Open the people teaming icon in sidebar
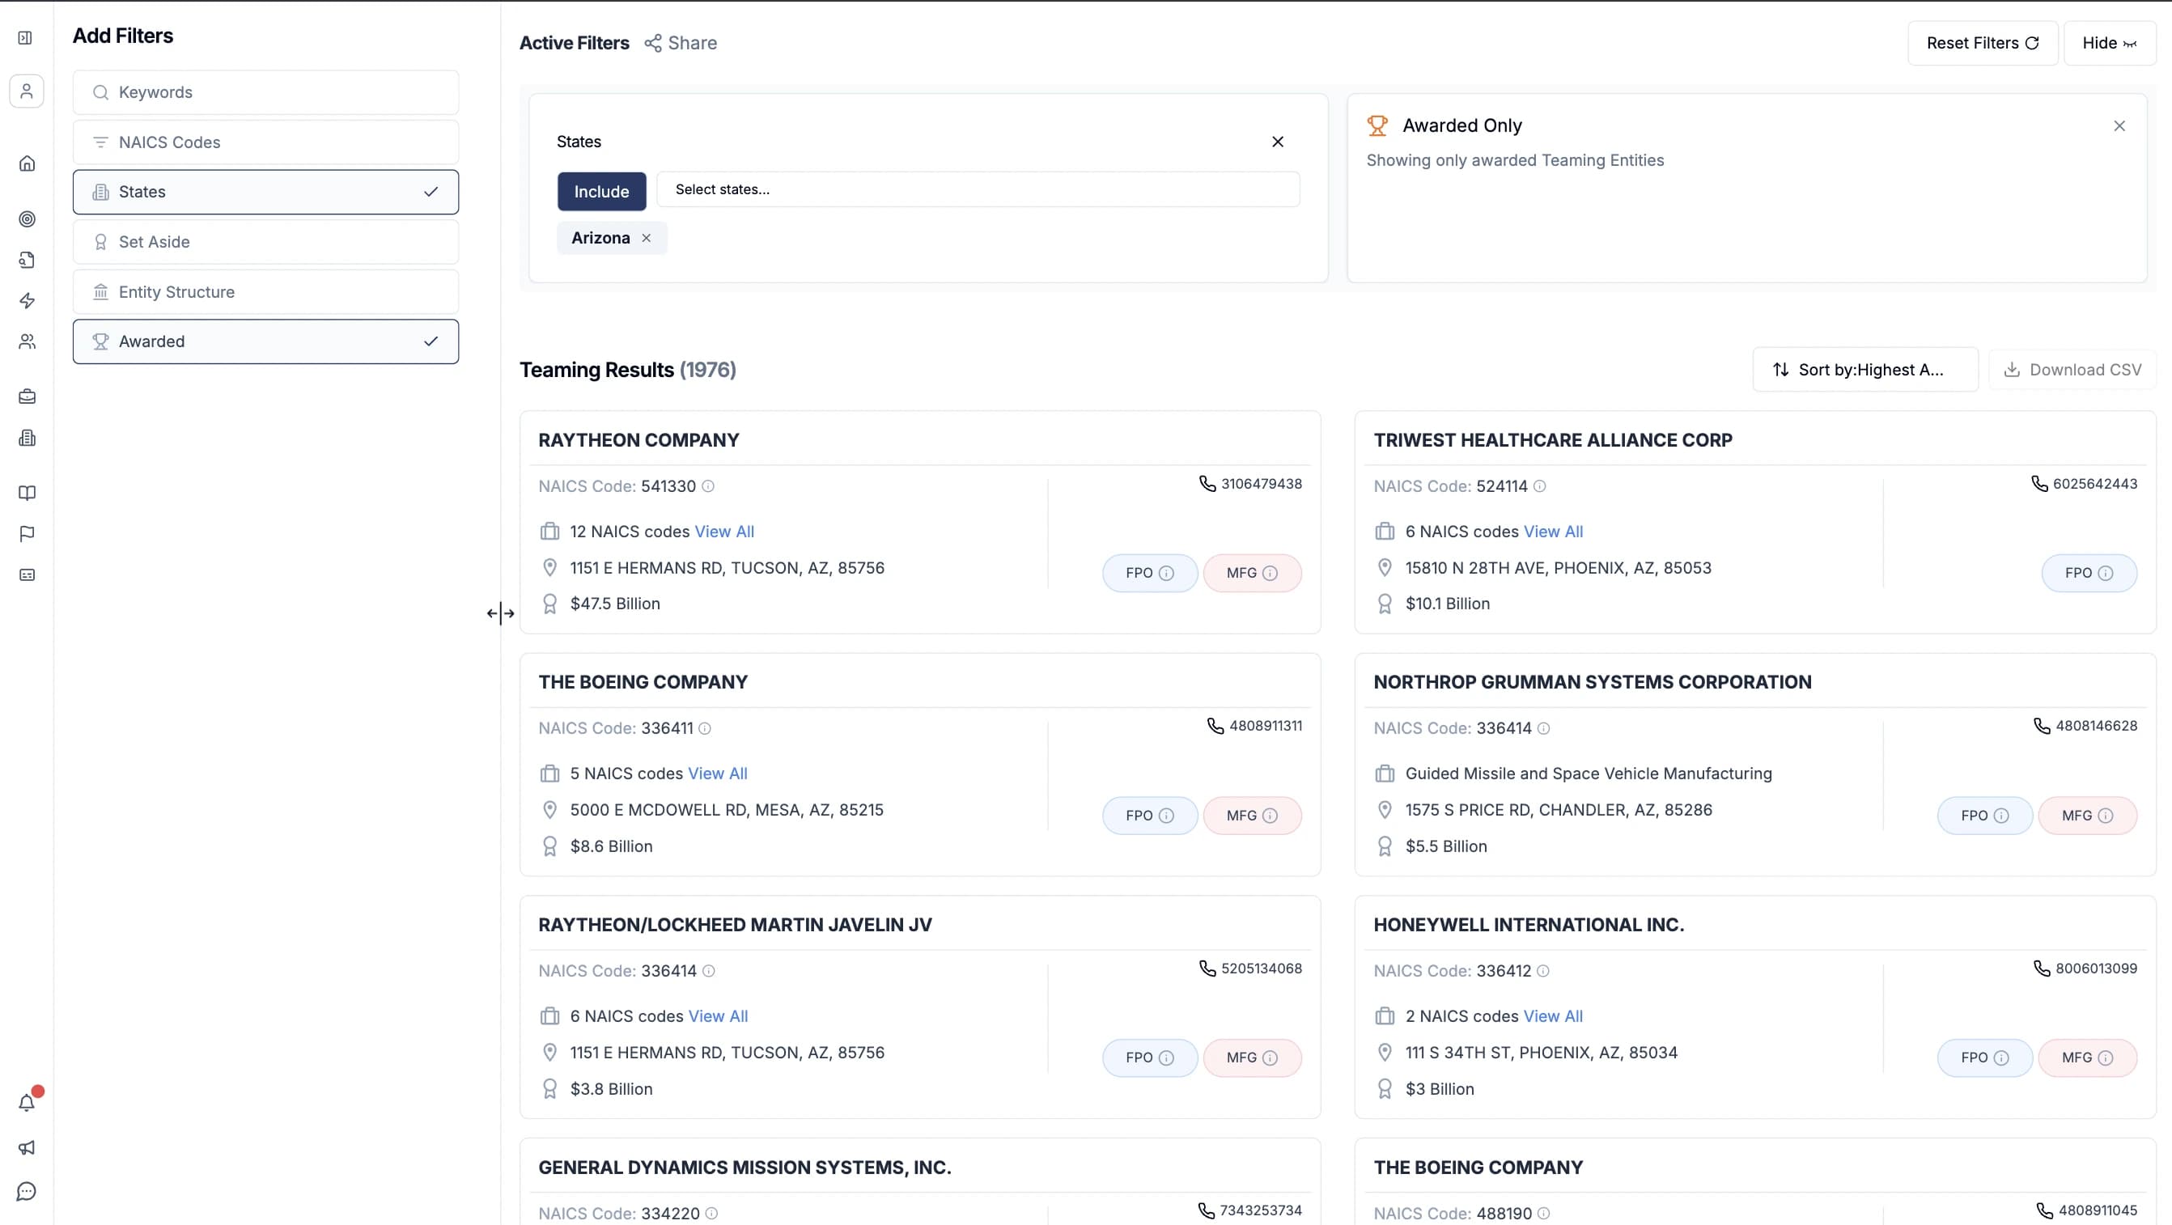 tap(27, 341)
